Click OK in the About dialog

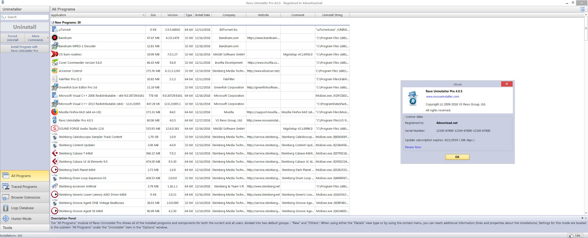coord(457,157)
